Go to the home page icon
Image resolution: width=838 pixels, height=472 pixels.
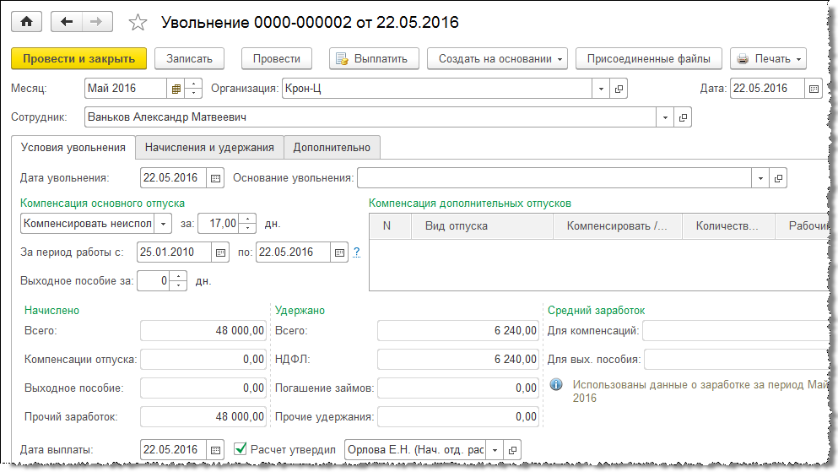tap(26, 22)
